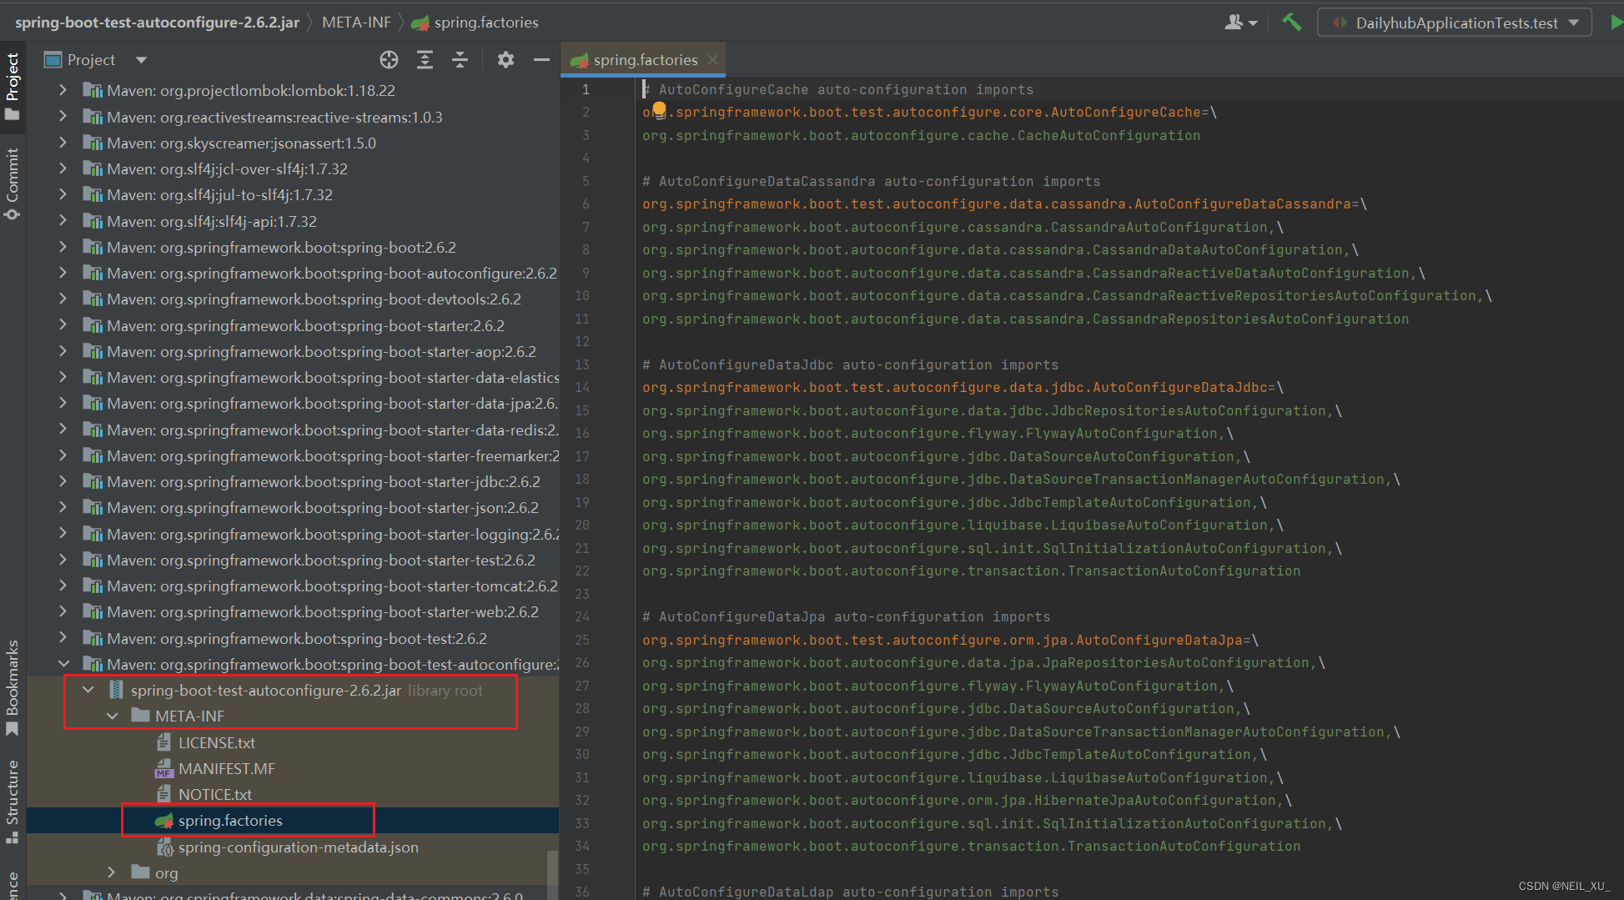This screenshot has height=900, width=1624.
Task: Hide the Project panel with minus icon
Action: (x=541, y=60)
